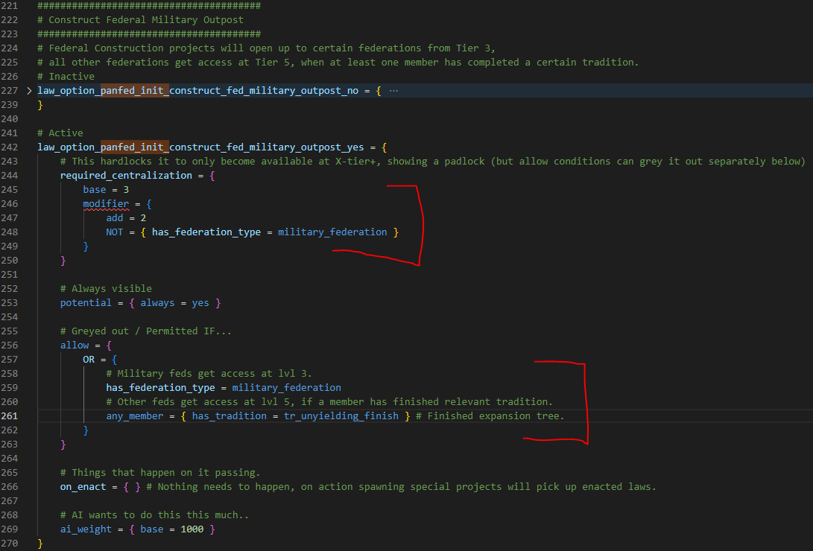This screenshot has height=551, width=813.
Task: Select the tr_unyielding_finish tradition name
Action: pos(341,415)
